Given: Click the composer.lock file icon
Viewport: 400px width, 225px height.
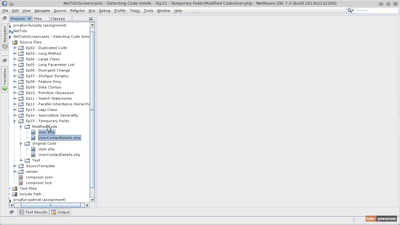Looking at the screenshot, I should pyautogui.click(x=21, y=183).
